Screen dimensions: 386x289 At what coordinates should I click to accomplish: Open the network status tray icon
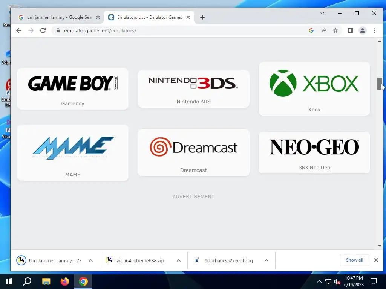pos(328,281)
